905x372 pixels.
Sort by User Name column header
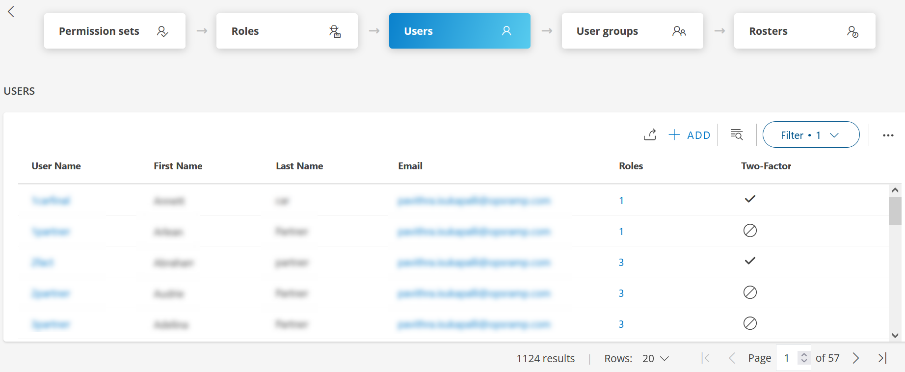pos(56,166)
